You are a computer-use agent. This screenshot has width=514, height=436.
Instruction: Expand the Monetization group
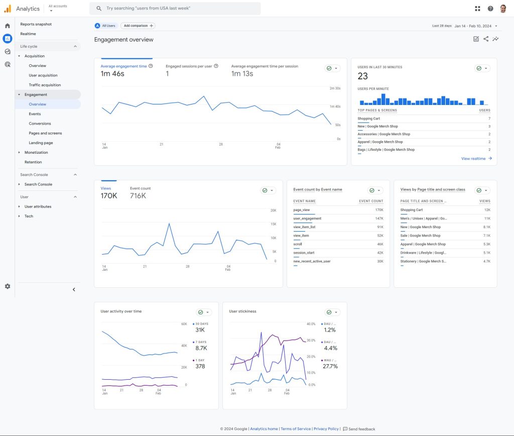click(x=19, y=152)
